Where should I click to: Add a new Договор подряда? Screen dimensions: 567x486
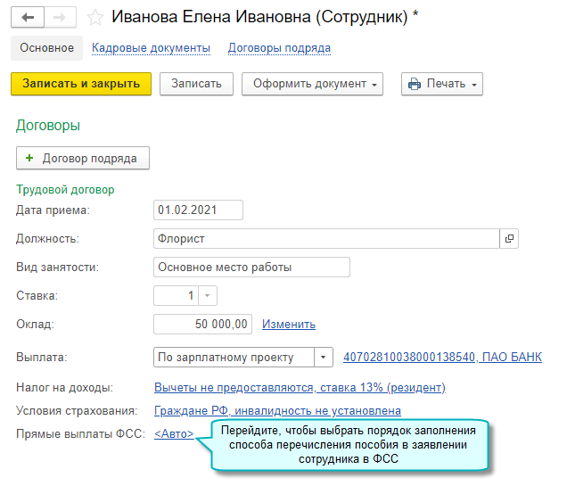[83, 159]
